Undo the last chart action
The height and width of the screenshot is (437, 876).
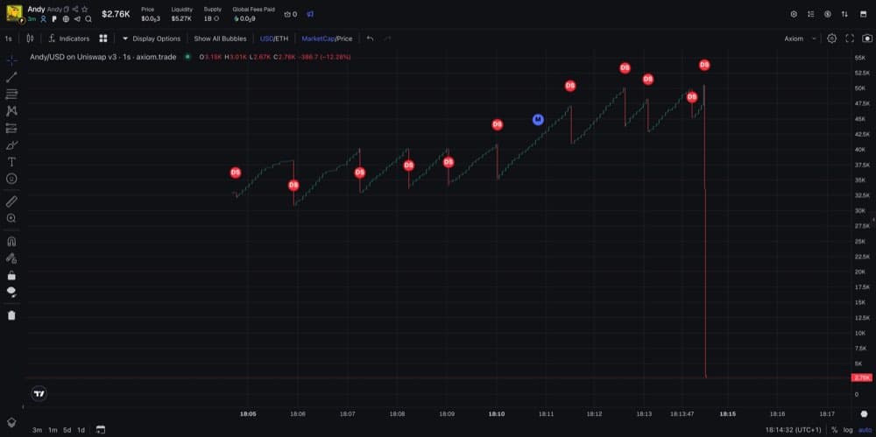tap(370, 39)
